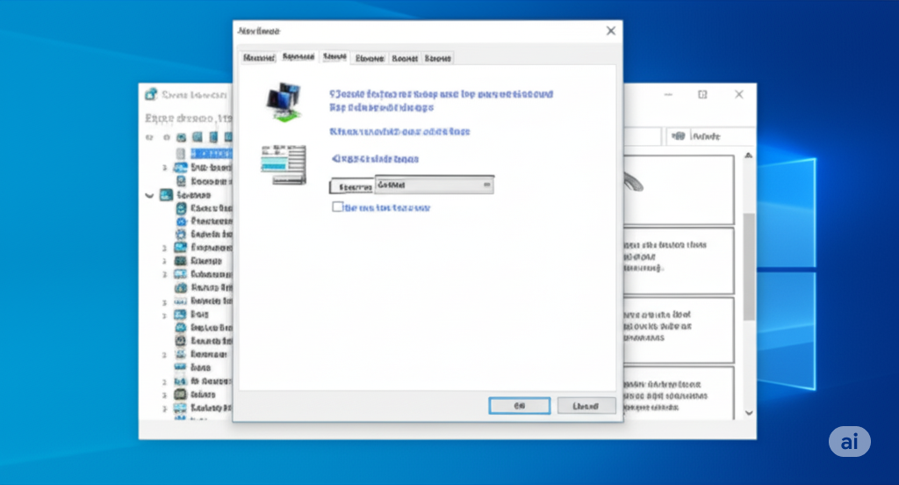Image resolution: width=899 pixels, height=485 pixels.
Task: Click the scroll up arrow in the background window
Action: click(748, 156)
